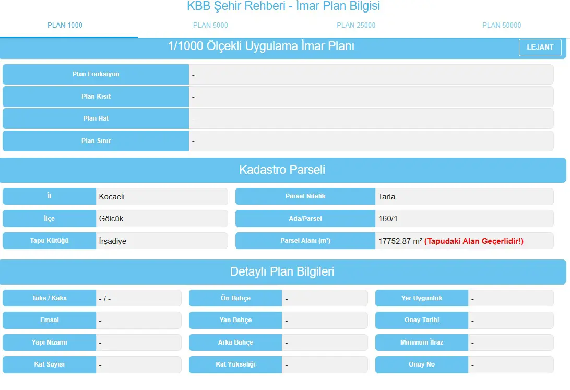The image size is (570, 390).
Task: Click the Kat Sayısı label
Action: click(x=50, y=364)
